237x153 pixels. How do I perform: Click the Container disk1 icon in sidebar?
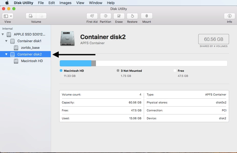12,41
